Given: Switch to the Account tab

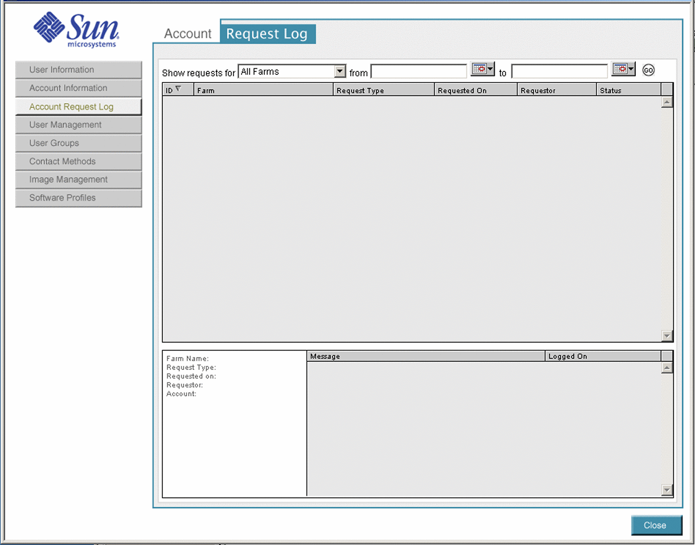Looking at the screenshot, I should pos(188,34).
